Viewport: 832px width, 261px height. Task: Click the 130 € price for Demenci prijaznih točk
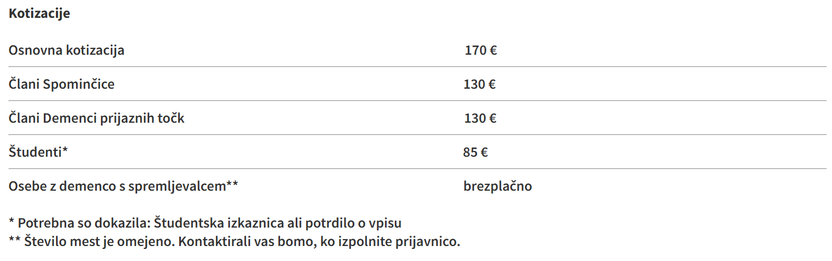pos(480,118)
